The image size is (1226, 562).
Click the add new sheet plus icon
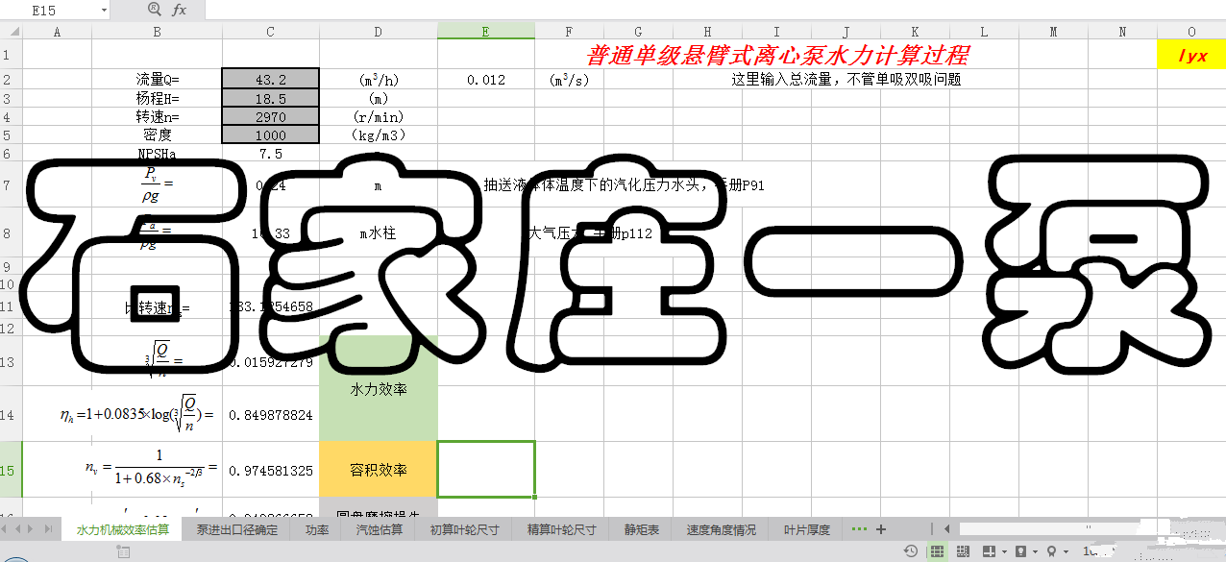coord(881,529)
